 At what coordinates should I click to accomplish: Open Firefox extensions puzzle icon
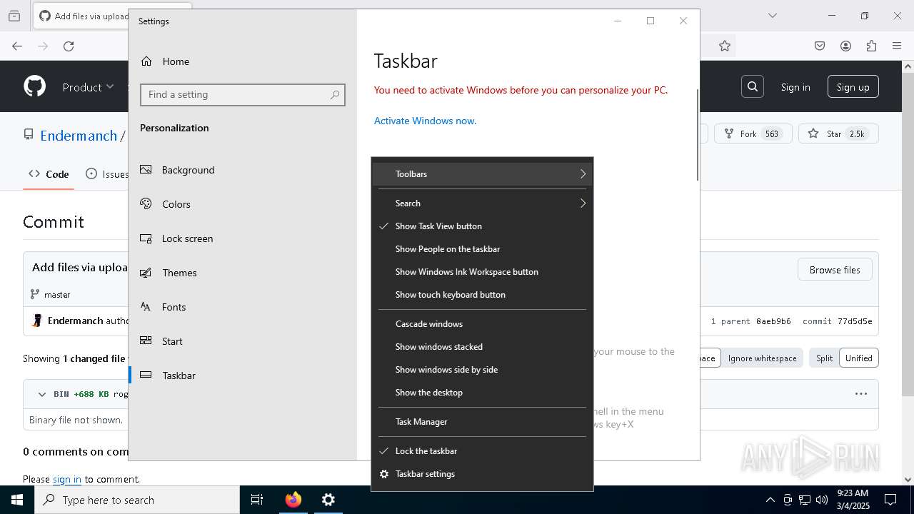pos(871,46)
